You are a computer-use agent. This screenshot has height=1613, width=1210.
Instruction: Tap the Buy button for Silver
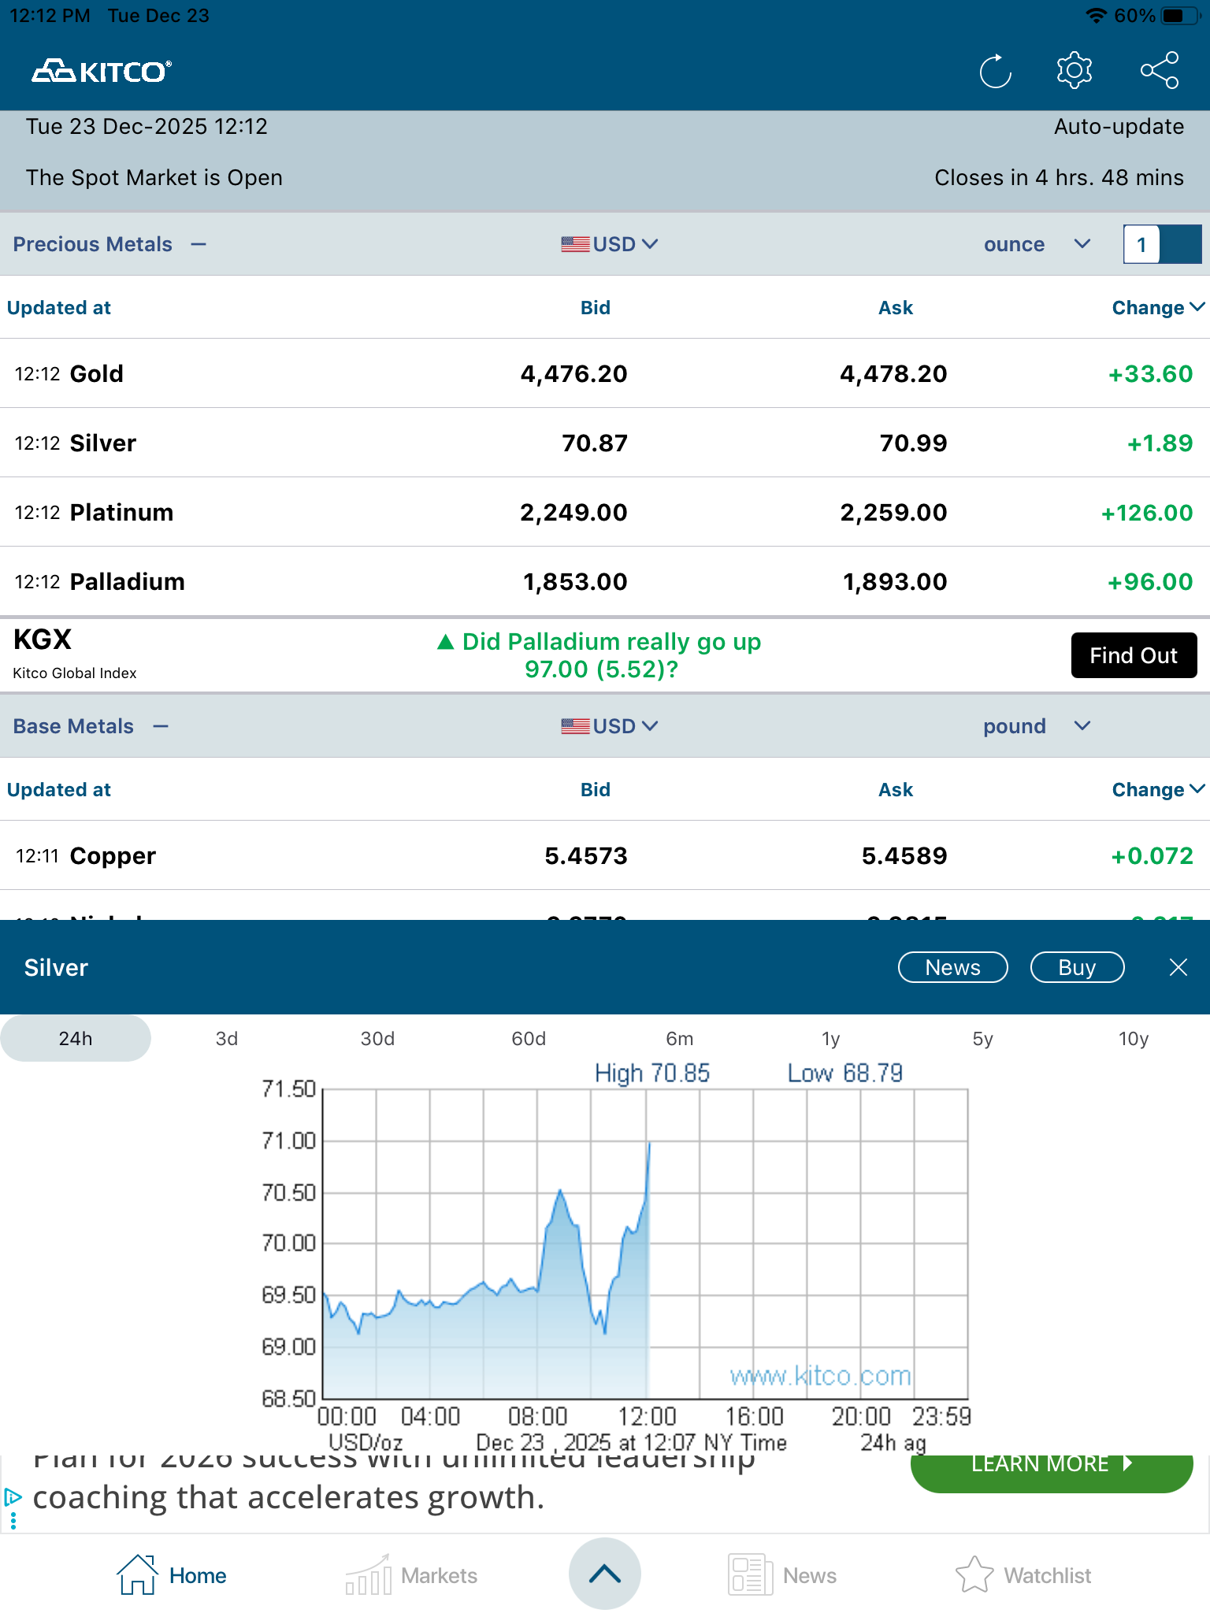click(x=1077, y=967)
